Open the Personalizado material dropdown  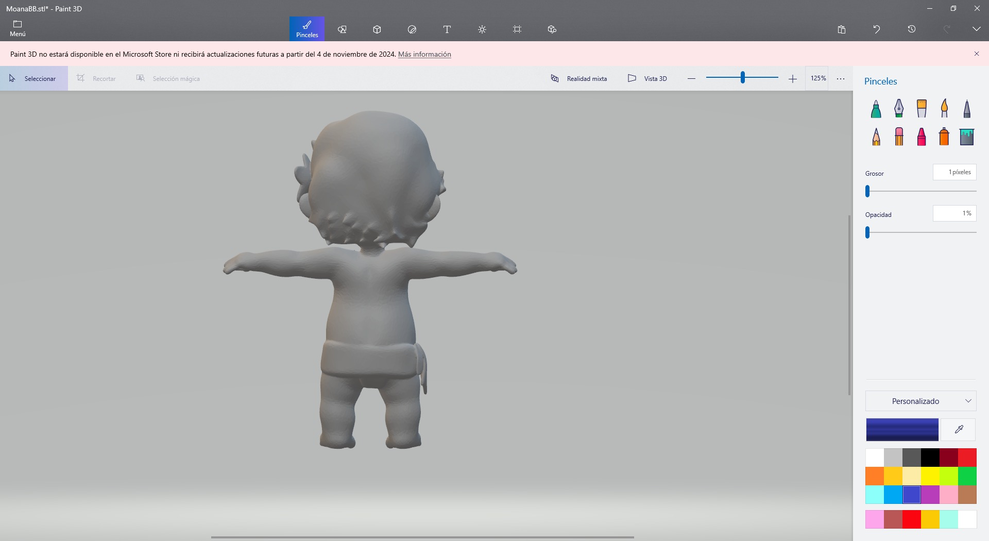920,401
